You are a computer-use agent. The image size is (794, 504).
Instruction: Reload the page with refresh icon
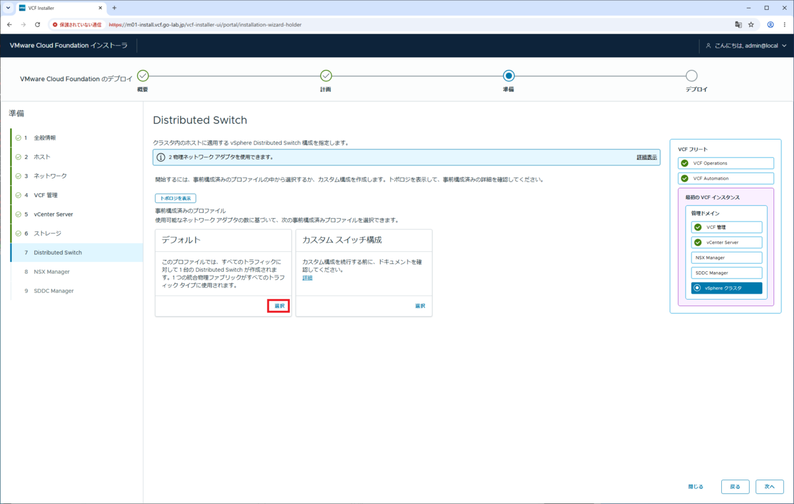38,24
